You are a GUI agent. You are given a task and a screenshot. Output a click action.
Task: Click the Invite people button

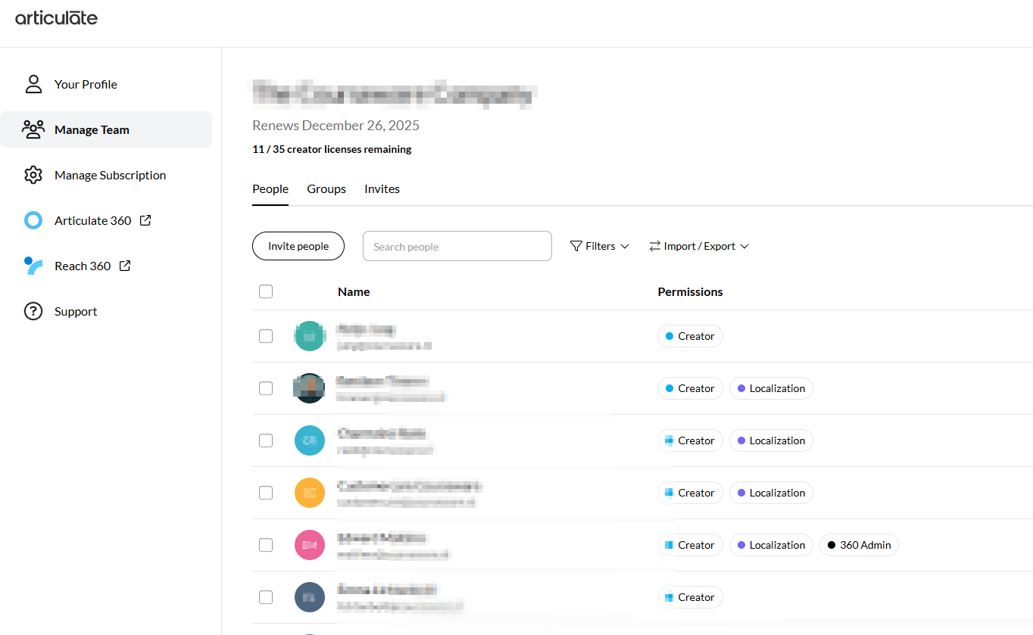[298, 246]
